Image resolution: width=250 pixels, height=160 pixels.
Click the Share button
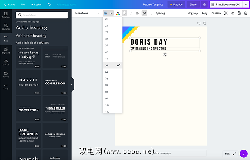193,4
